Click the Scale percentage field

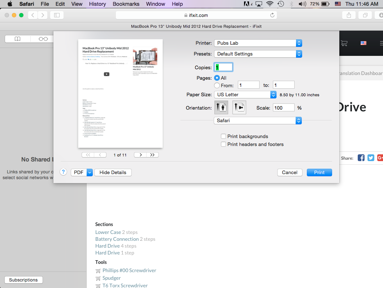(x=284, y=108)
